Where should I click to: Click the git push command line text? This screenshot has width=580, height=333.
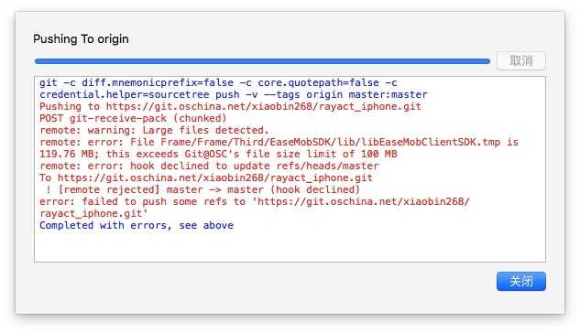coord(218,82)
